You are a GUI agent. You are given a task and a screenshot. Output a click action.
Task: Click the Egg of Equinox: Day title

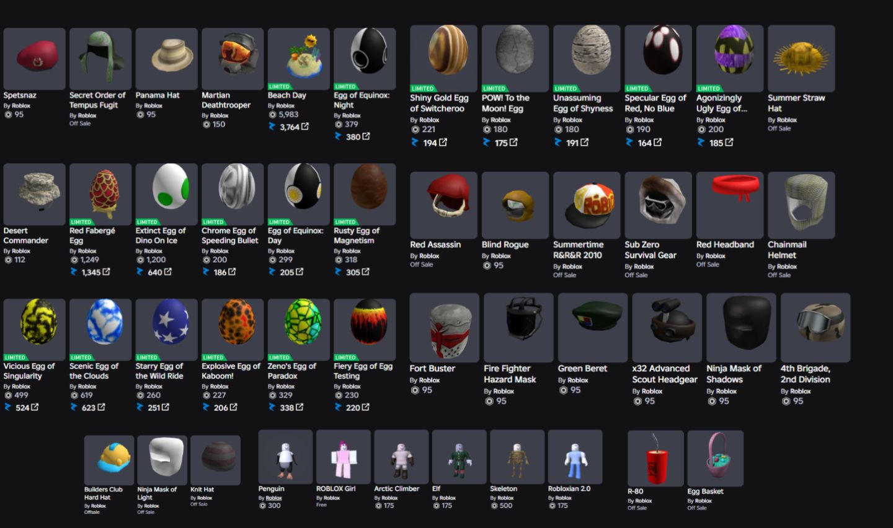[x=296, y=235]
